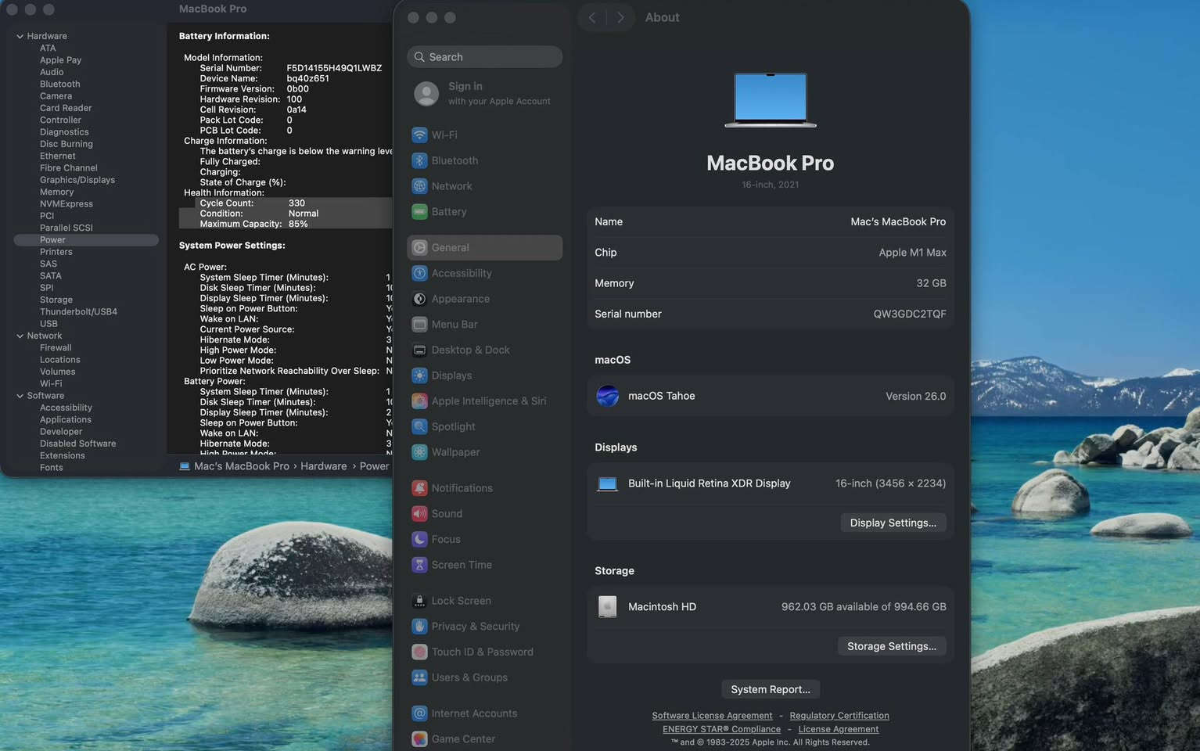Click the macOS Tahoe icon
The image size is (1200, 751).
[608, 396]
